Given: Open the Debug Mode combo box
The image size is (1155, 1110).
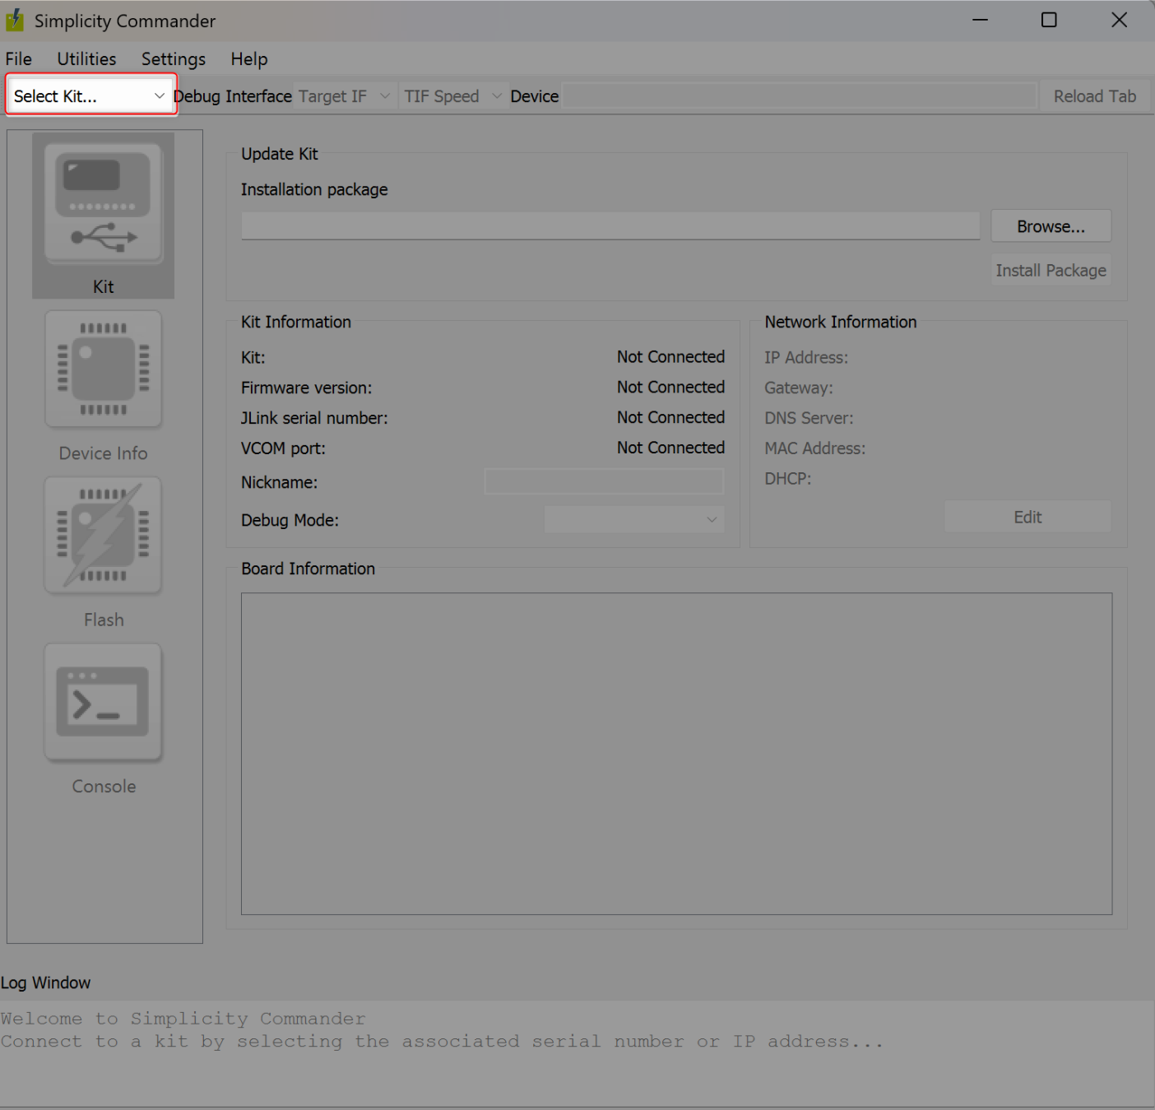Looking at the screenshot, I should (x=633, y=520).
